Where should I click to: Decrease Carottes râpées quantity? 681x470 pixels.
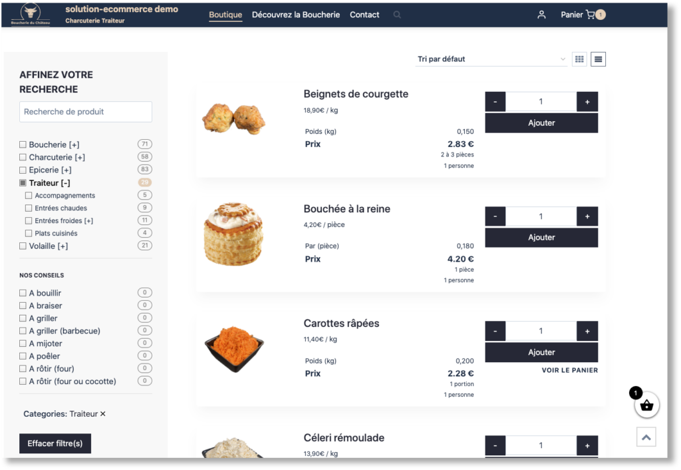[495, 332]
